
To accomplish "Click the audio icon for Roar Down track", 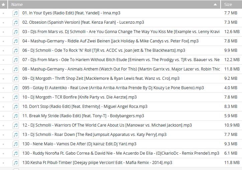I will tap(15, 135).
